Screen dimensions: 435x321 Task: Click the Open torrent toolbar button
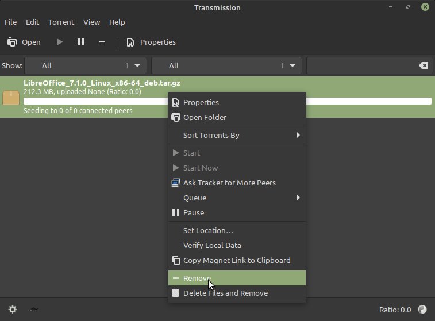[x=24, y=42]
